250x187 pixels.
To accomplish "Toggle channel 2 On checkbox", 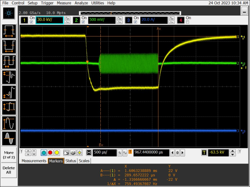I will tap(84, 22).
